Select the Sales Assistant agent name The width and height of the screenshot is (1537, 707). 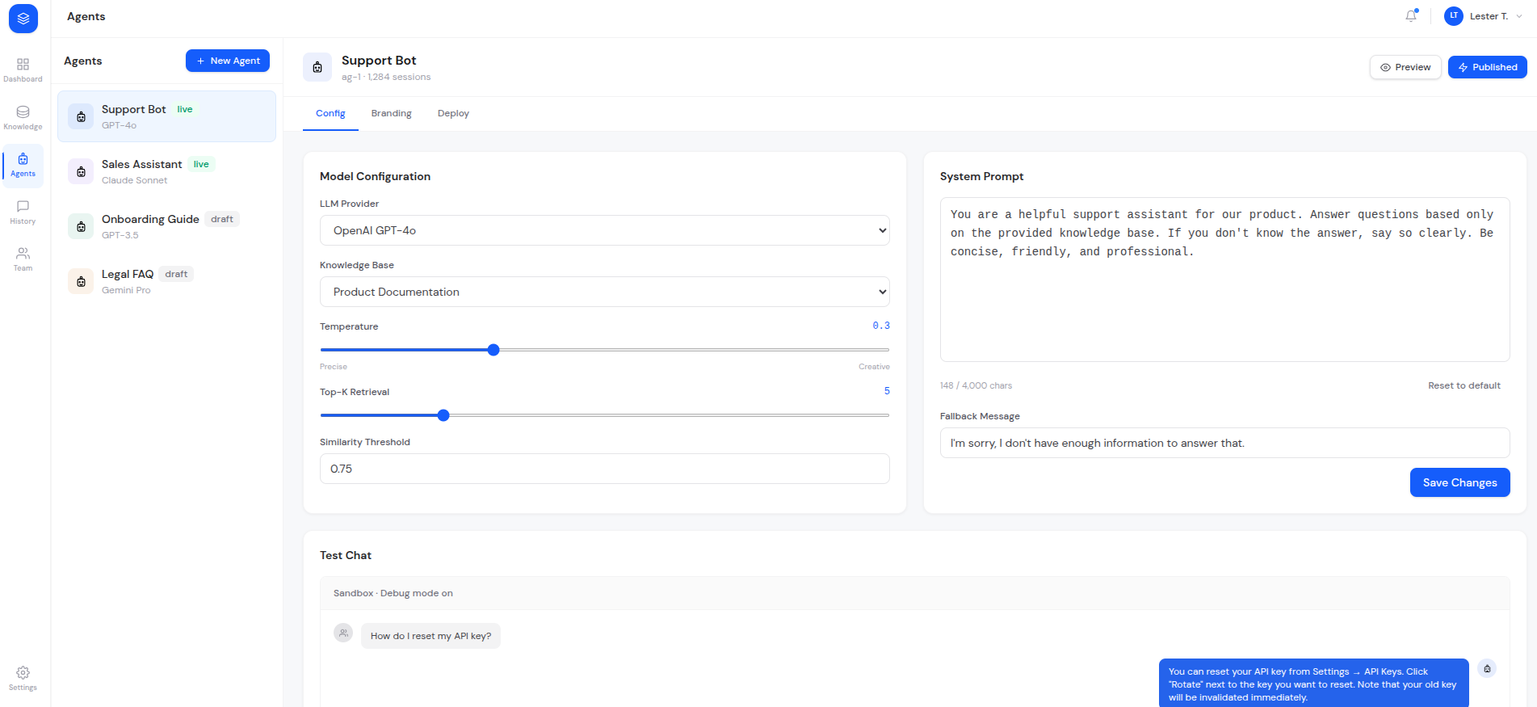click(x=141, y=164)
